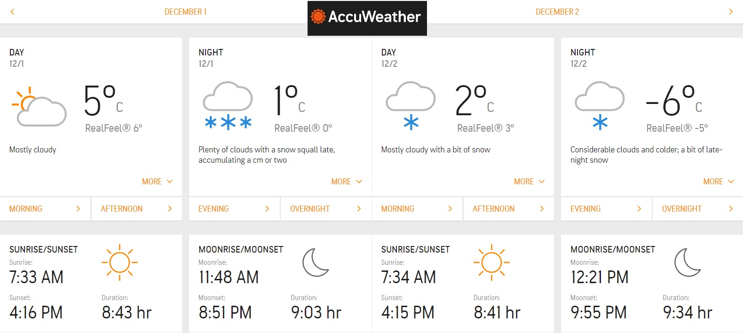The width and height of the screenshot is (743, 333).
Task: Click the heavy snow cloud icon for 12/1 night
Action: 228,106
